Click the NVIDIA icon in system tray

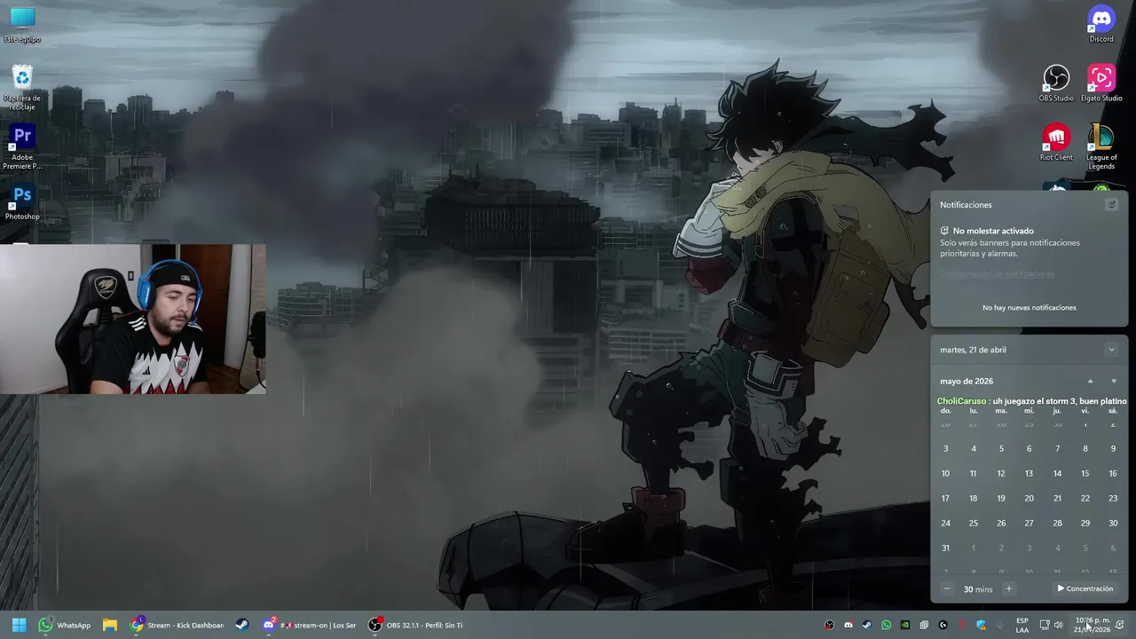(904, 625)
